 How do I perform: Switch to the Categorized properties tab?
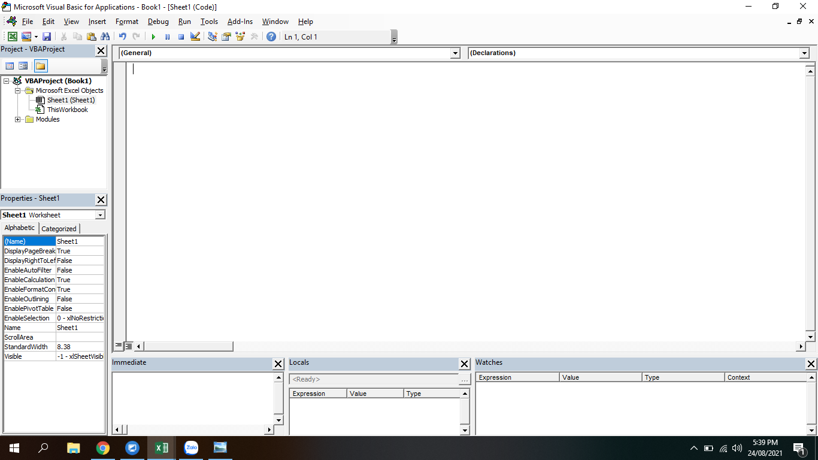(x=59, y=229)
